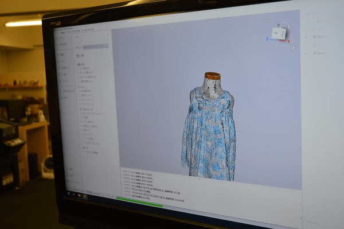
Task: Select the Eva 1 scan name
Action: tap(320, 37)
